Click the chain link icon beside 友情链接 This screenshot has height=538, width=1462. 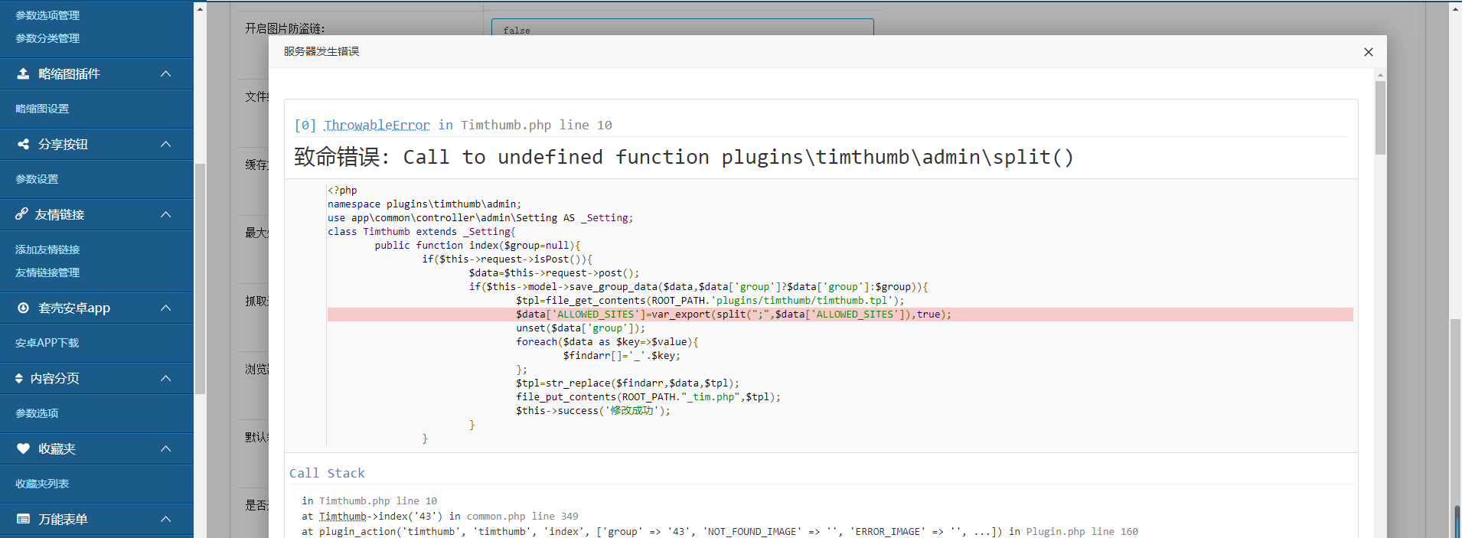21,214
